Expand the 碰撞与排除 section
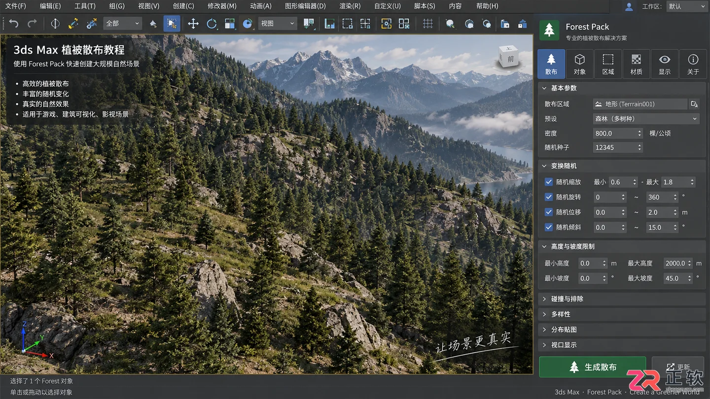This screenshot has height=399, width=710. pyautogui.click(x=622, y=299)
